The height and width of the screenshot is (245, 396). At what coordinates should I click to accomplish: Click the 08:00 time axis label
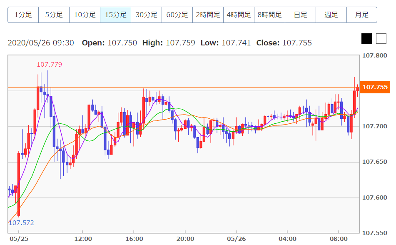339,239
